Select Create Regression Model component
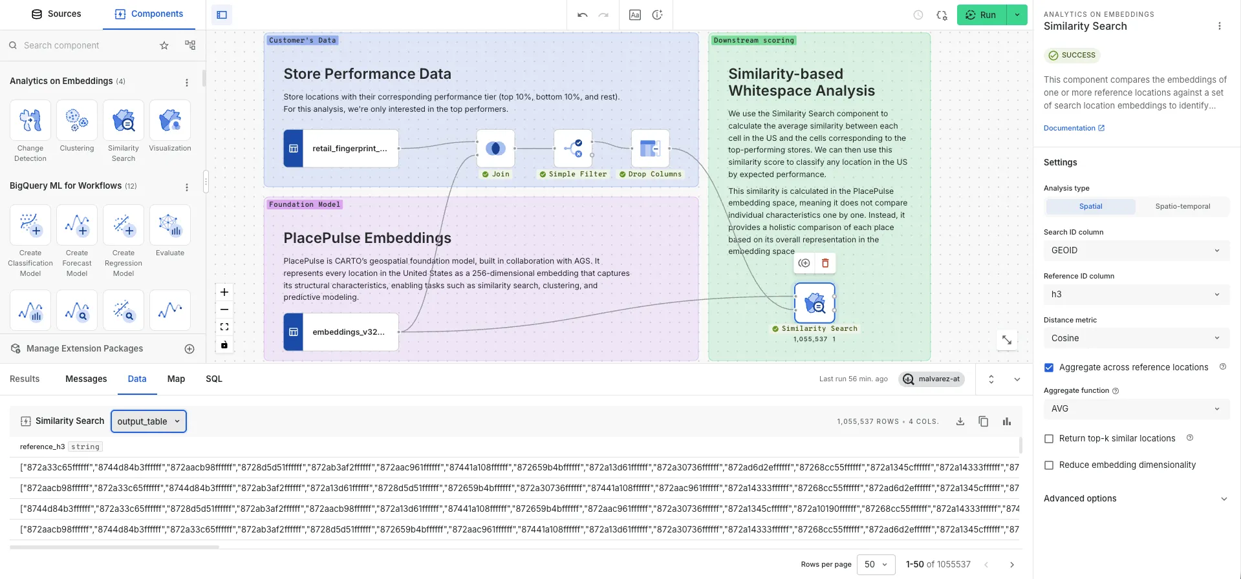Viewport: 1241px width, 579px height. click(124, 225)
